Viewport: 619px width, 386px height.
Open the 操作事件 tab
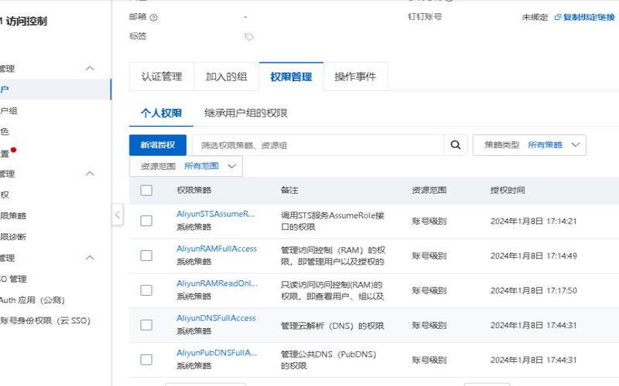point(355,76)
